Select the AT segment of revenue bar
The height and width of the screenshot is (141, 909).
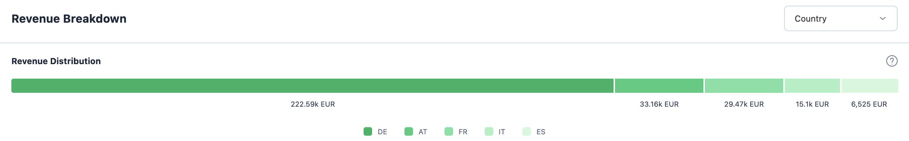pos(659,86)
